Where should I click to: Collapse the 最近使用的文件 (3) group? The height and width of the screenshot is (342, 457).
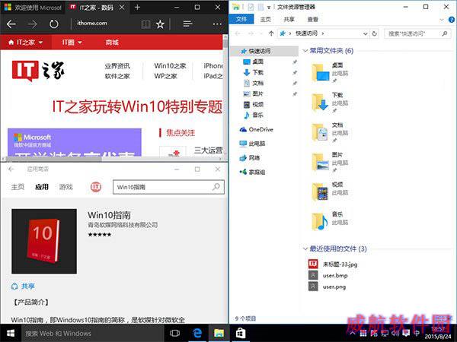pos(305,249)
